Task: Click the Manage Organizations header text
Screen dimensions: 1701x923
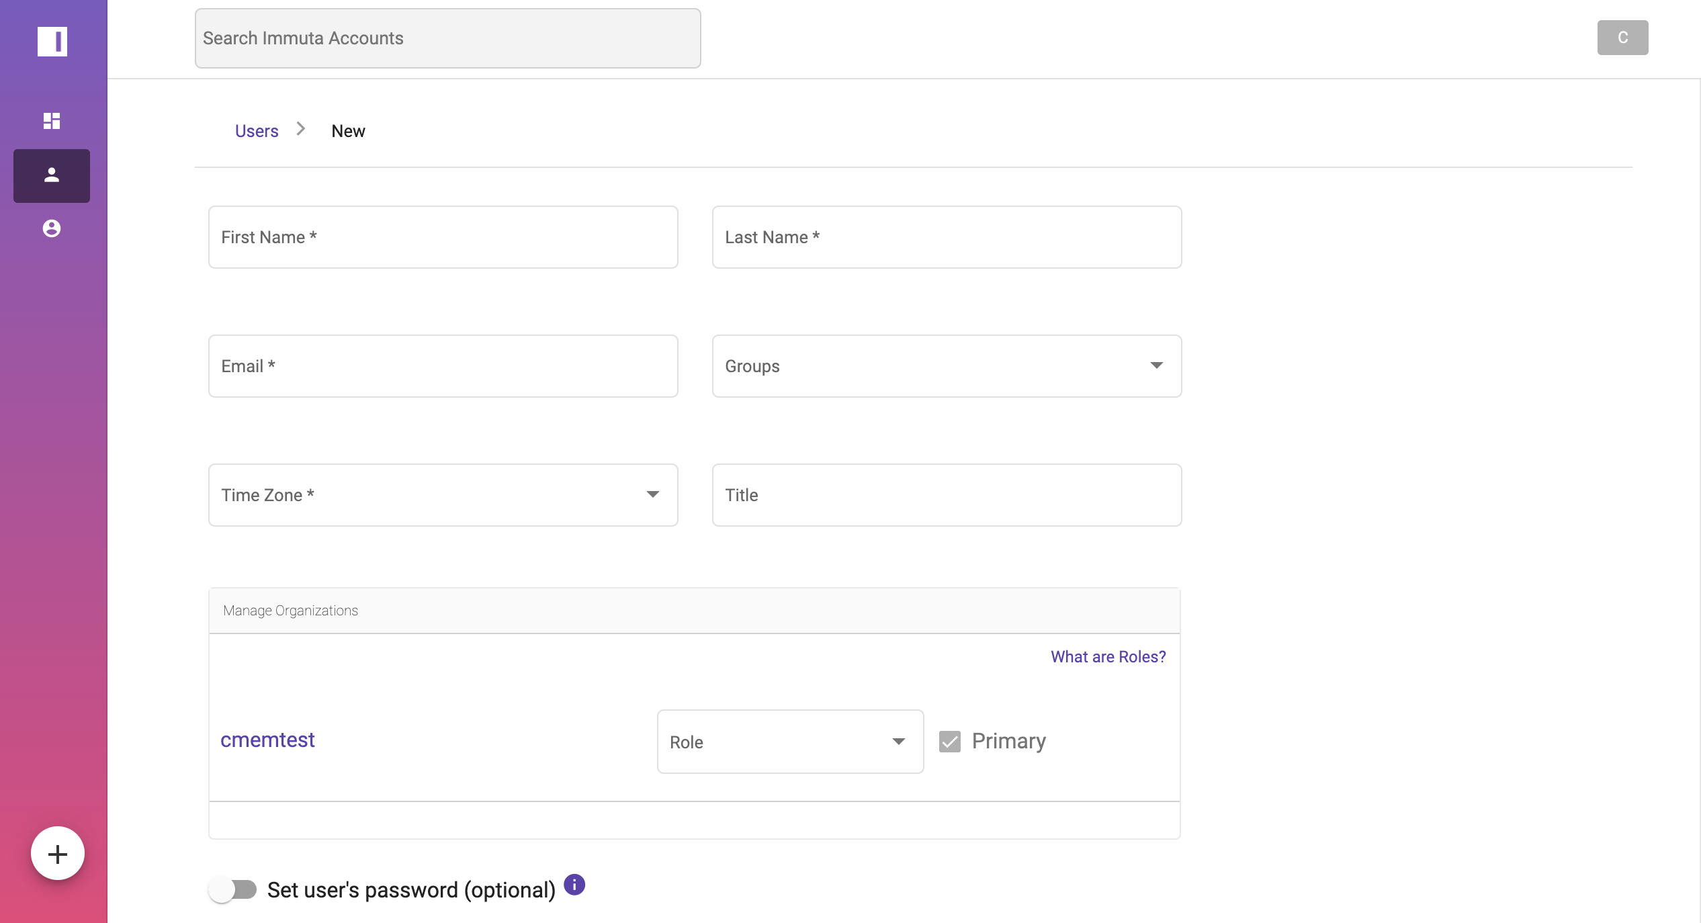Action: click(x=290, y=611)
